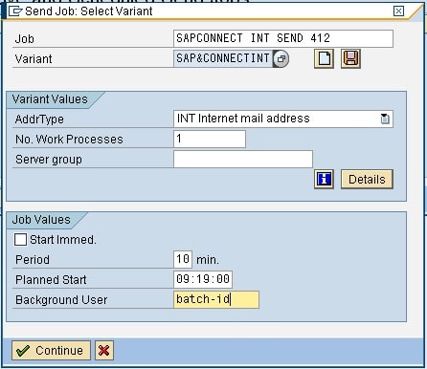Select the Variant SAP&CONNECTINT field
Viewport: 427px width, 369px height.
[223, 58]
